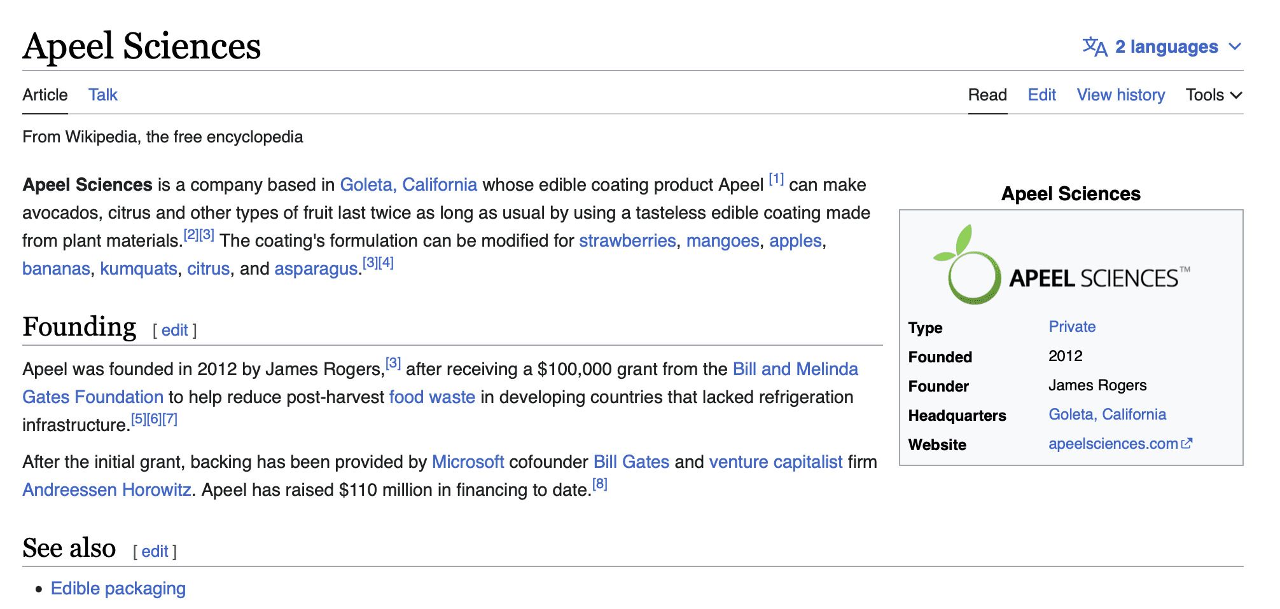The image size is (1280, 609).
Task: Open the Edible packaging link
Action: [x=118, y=589]
